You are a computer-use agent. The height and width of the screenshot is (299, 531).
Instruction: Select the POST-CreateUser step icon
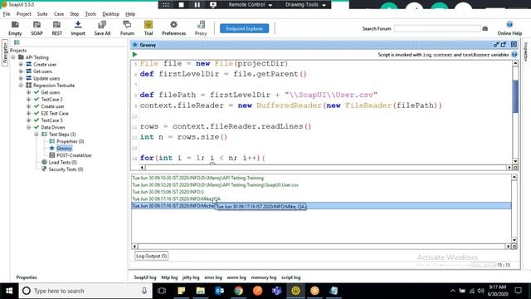(51, 155)
